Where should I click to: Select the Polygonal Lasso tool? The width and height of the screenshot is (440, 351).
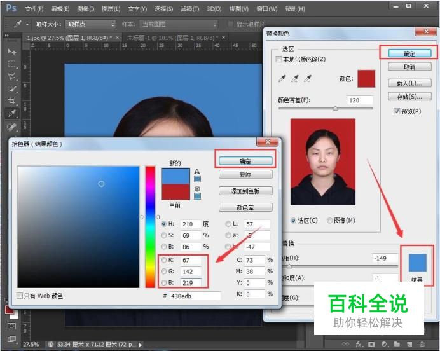pos(12,76)
